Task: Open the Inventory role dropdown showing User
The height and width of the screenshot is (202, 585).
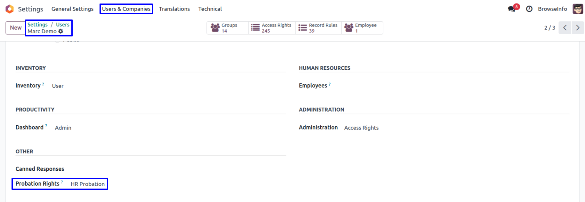Action: pyautogui.click(x=58, y=86)
